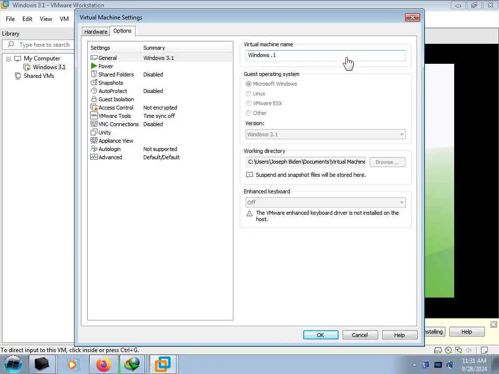This screenshot has width=499, height=374.
Task: Click the Autologin icon
Action: pos(94,149)
